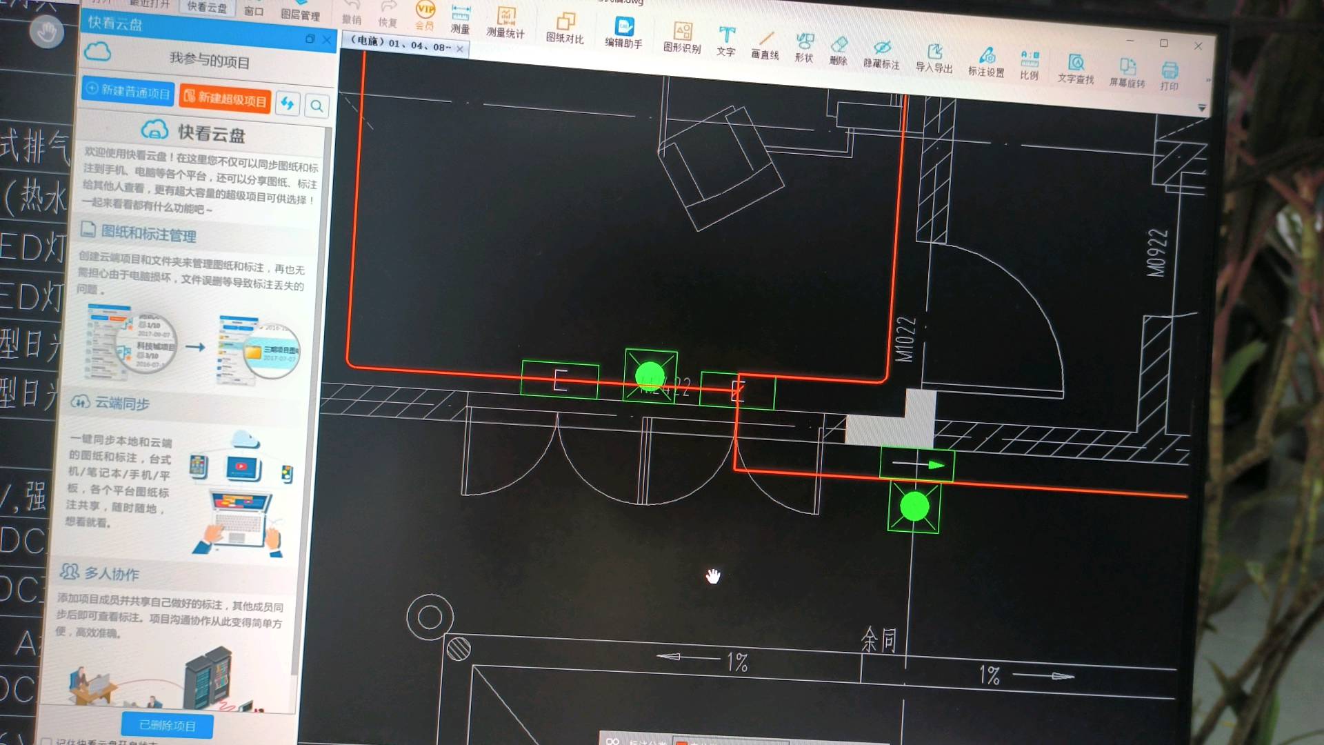The image size is (1324, 745).
Task: Click the VIP 会员 icon
Action: point(425,17)
